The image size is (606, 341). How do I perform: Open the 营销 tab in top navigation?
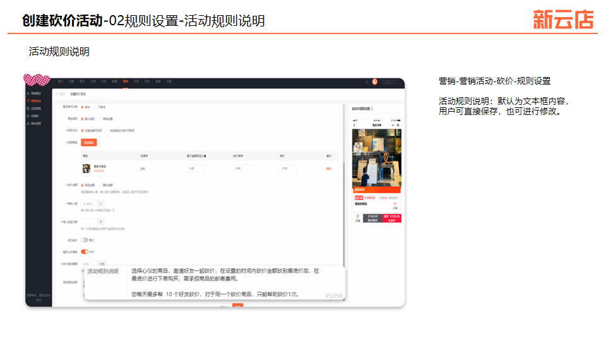click(126, 81)
